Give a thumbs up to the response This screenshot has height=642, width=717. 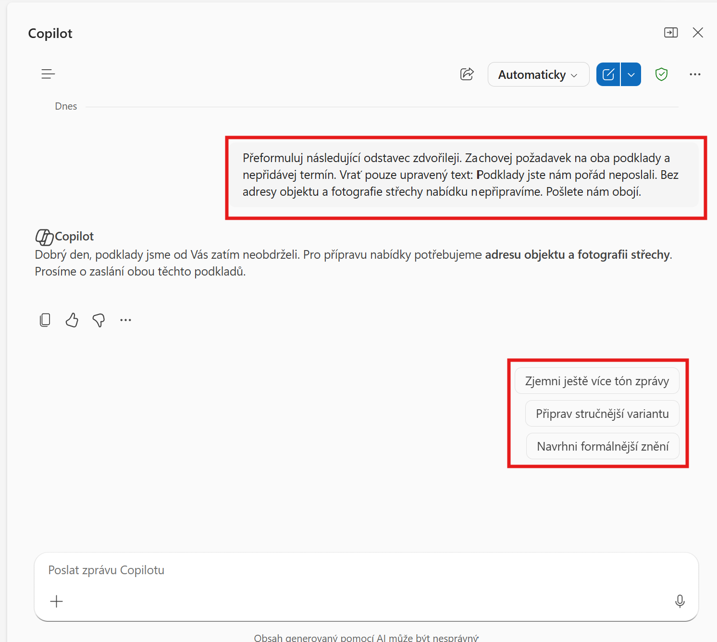[x=72, y=320]
